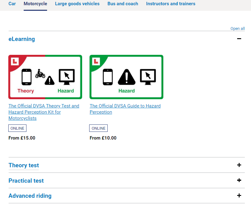Click the Hazard label on the Hazard guide card
Screen dimensions: 251x207
[x=127, y=91]
